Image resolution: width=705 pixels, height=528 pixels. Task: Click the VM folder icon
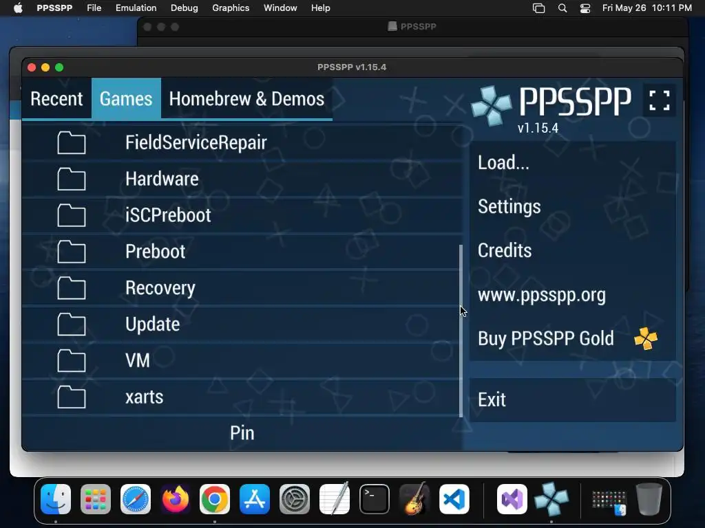tap(72, 361)
